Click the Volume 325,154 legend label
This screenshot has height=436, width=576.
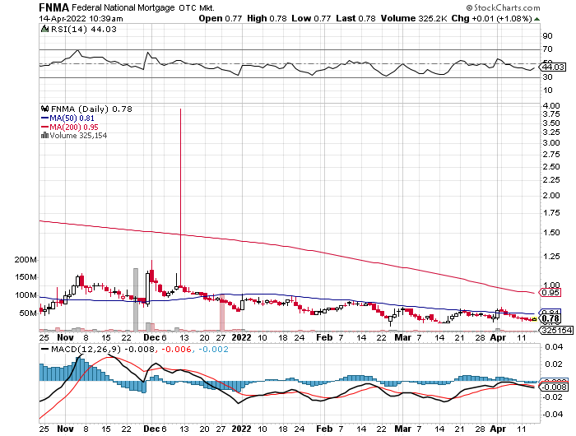coord(78,136)
